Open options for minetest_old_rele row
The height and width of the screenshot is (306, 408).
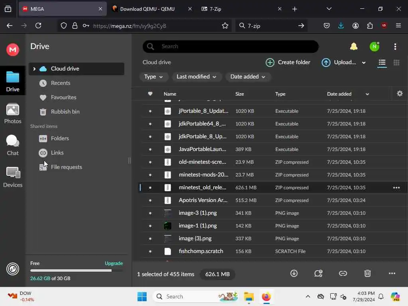(396, 188)
